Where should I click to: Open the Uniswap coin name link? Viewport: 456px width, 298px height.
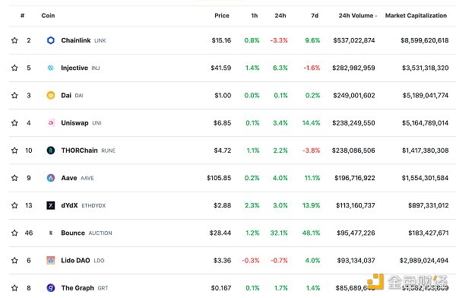[74, 123]
